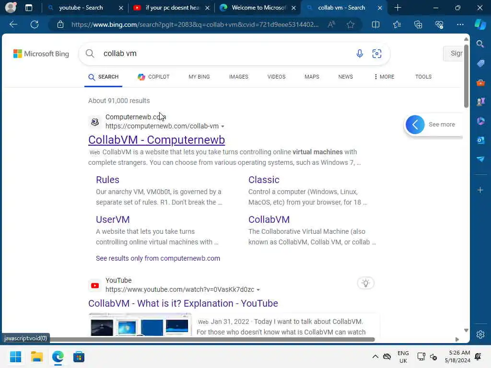Open the lightbulb insights for YouTube result
This screenshot has width=491, height=368.
click(x=365, y=283)
